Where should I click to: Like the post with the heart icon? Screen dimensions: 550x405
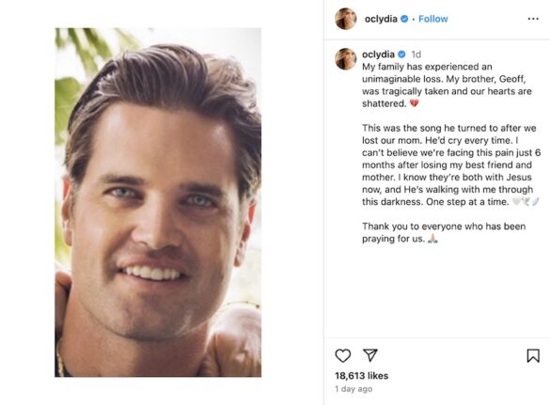(343, 355)
